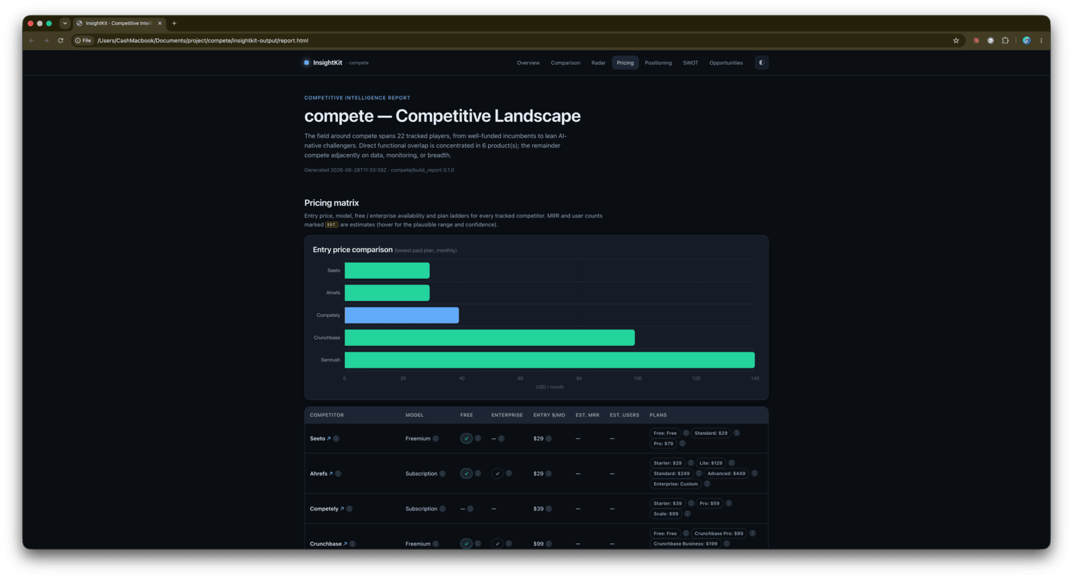The image size is (1073, 579).
Task: Click the Seeto free-plan checkmark
Action: point(466,438)
